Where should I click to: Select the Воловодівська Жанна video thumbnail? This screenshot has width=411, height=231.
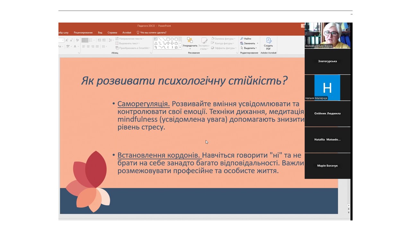(x=328, y=35)
